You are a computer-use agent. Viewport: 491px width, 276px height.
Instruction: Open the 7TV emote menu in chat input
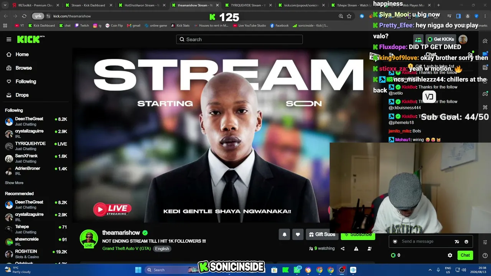[x=457, y=242]
